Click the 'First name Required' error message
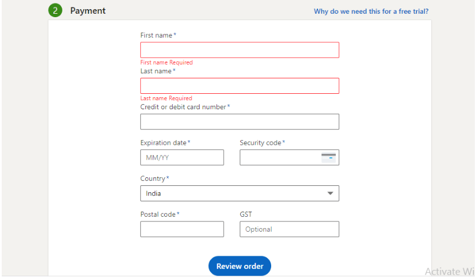476x278 pixels. tap(166, 62)
